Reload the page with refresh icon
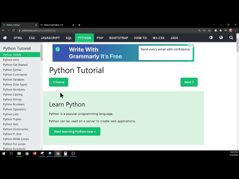Image resolution: width=239 pixels, height=179 pixels. (13, 31)
